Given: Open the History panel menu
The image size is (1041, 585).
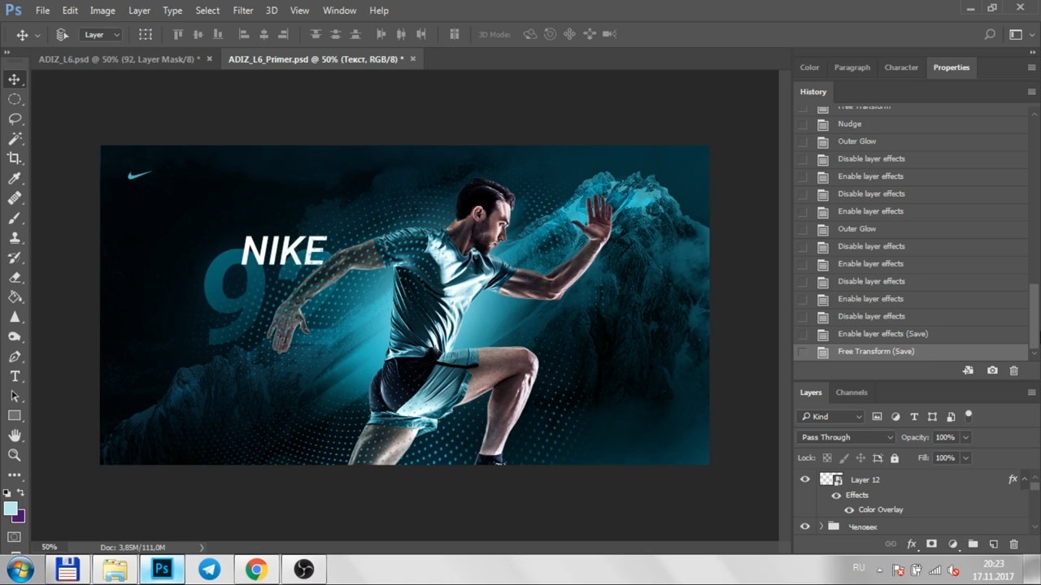Looking at the screenshot, I should [x=1031, y=92].
